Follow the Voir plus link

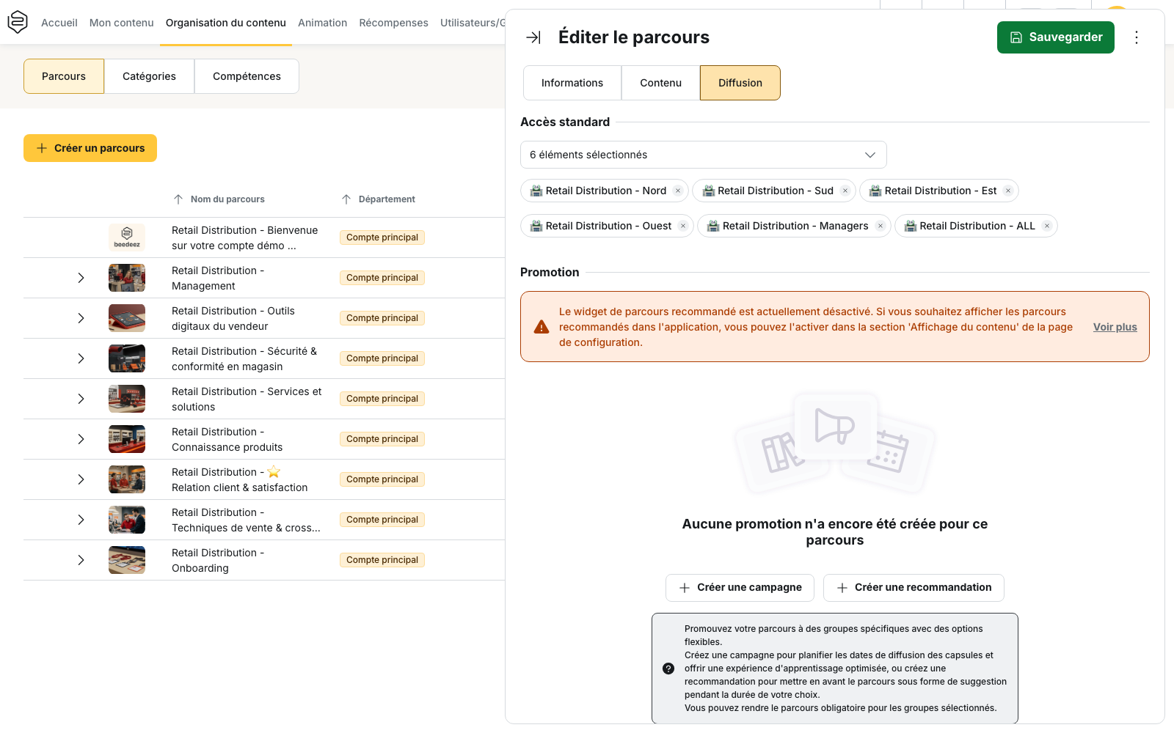click(x=1115, y=327)
